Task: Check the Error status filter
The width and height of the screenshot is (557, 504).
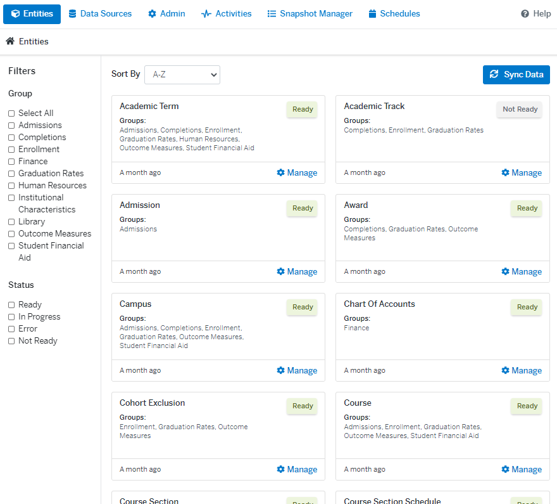Action: [11, 329]
